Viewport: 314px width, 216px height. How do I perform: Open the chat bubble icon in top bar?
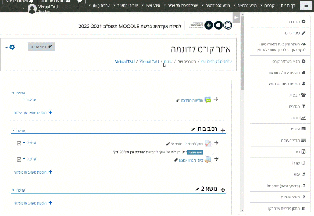tap(80, 2)
